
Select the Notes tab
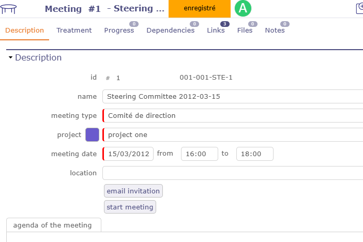click(275, 31)
